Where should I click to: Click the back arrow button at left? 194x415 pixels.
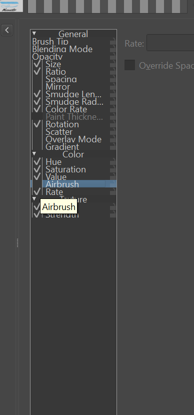7,30
